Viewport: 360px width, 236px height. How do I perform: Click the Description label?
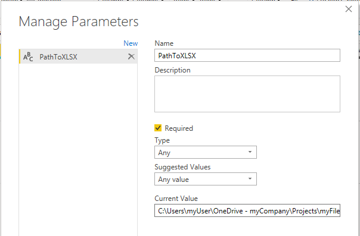[172, 70]
